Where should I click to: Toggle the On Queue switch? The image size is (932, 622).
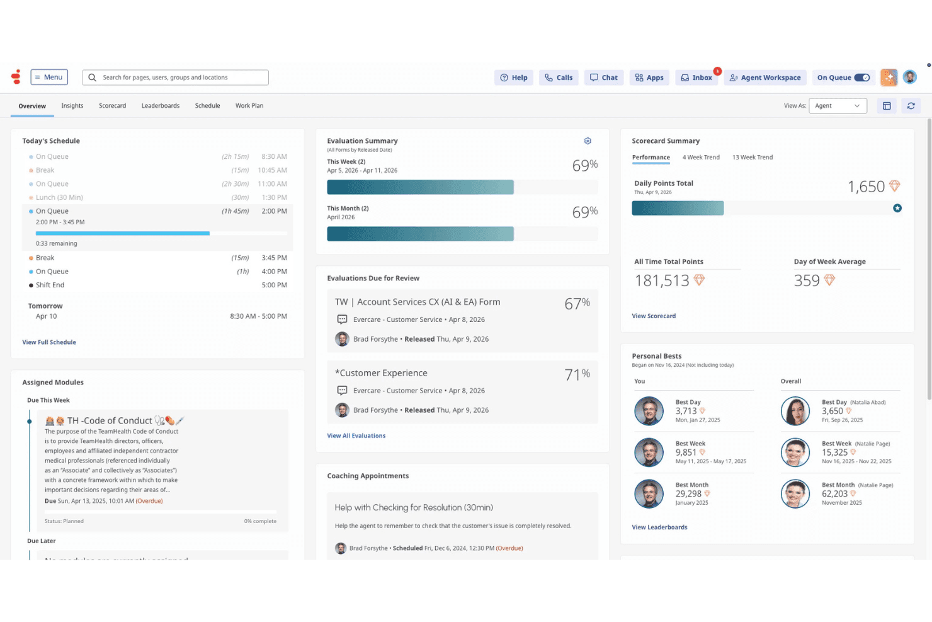(862, 78)
